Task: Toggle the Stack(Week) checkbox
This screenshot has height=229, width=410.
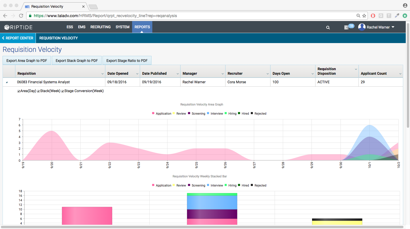Action: pos(38,91)
